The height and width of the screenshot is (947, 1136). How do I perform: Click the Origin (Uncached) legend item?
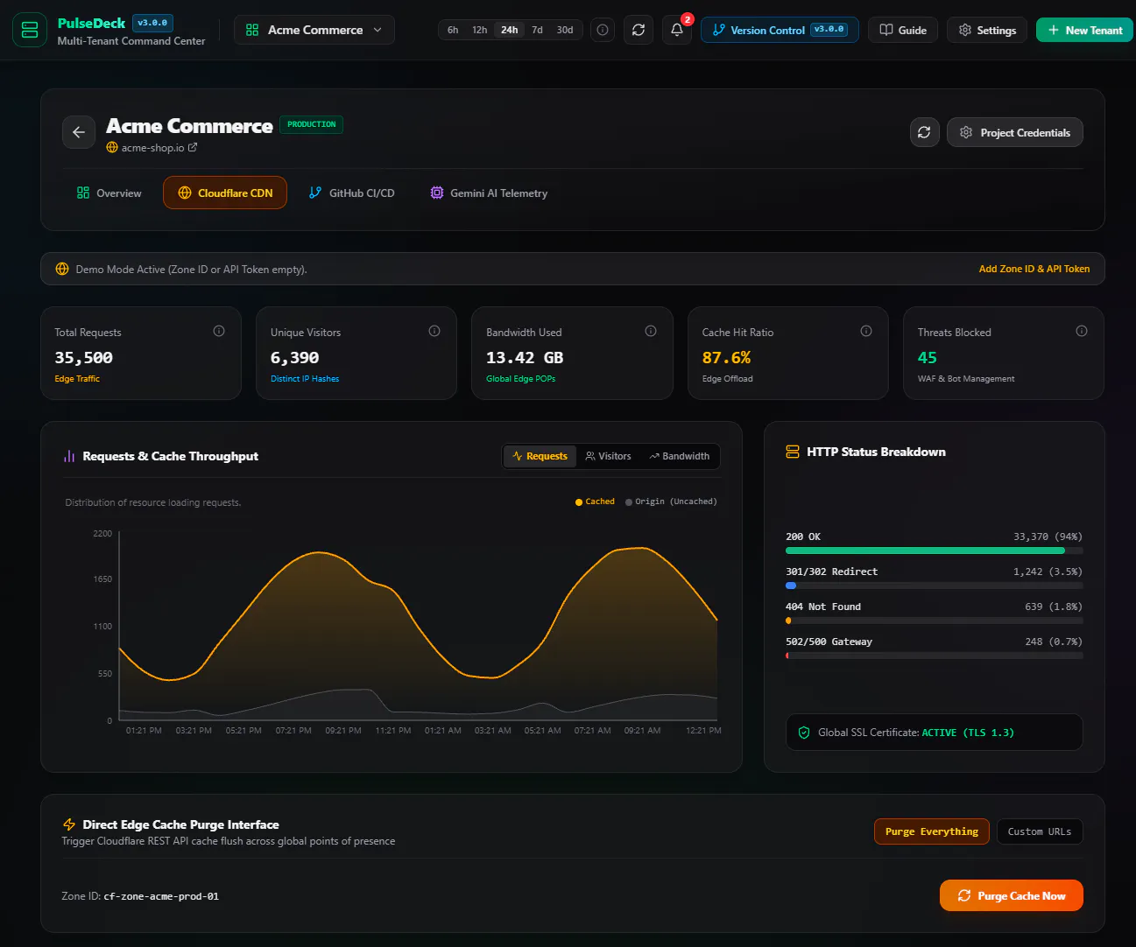point(671,502)
